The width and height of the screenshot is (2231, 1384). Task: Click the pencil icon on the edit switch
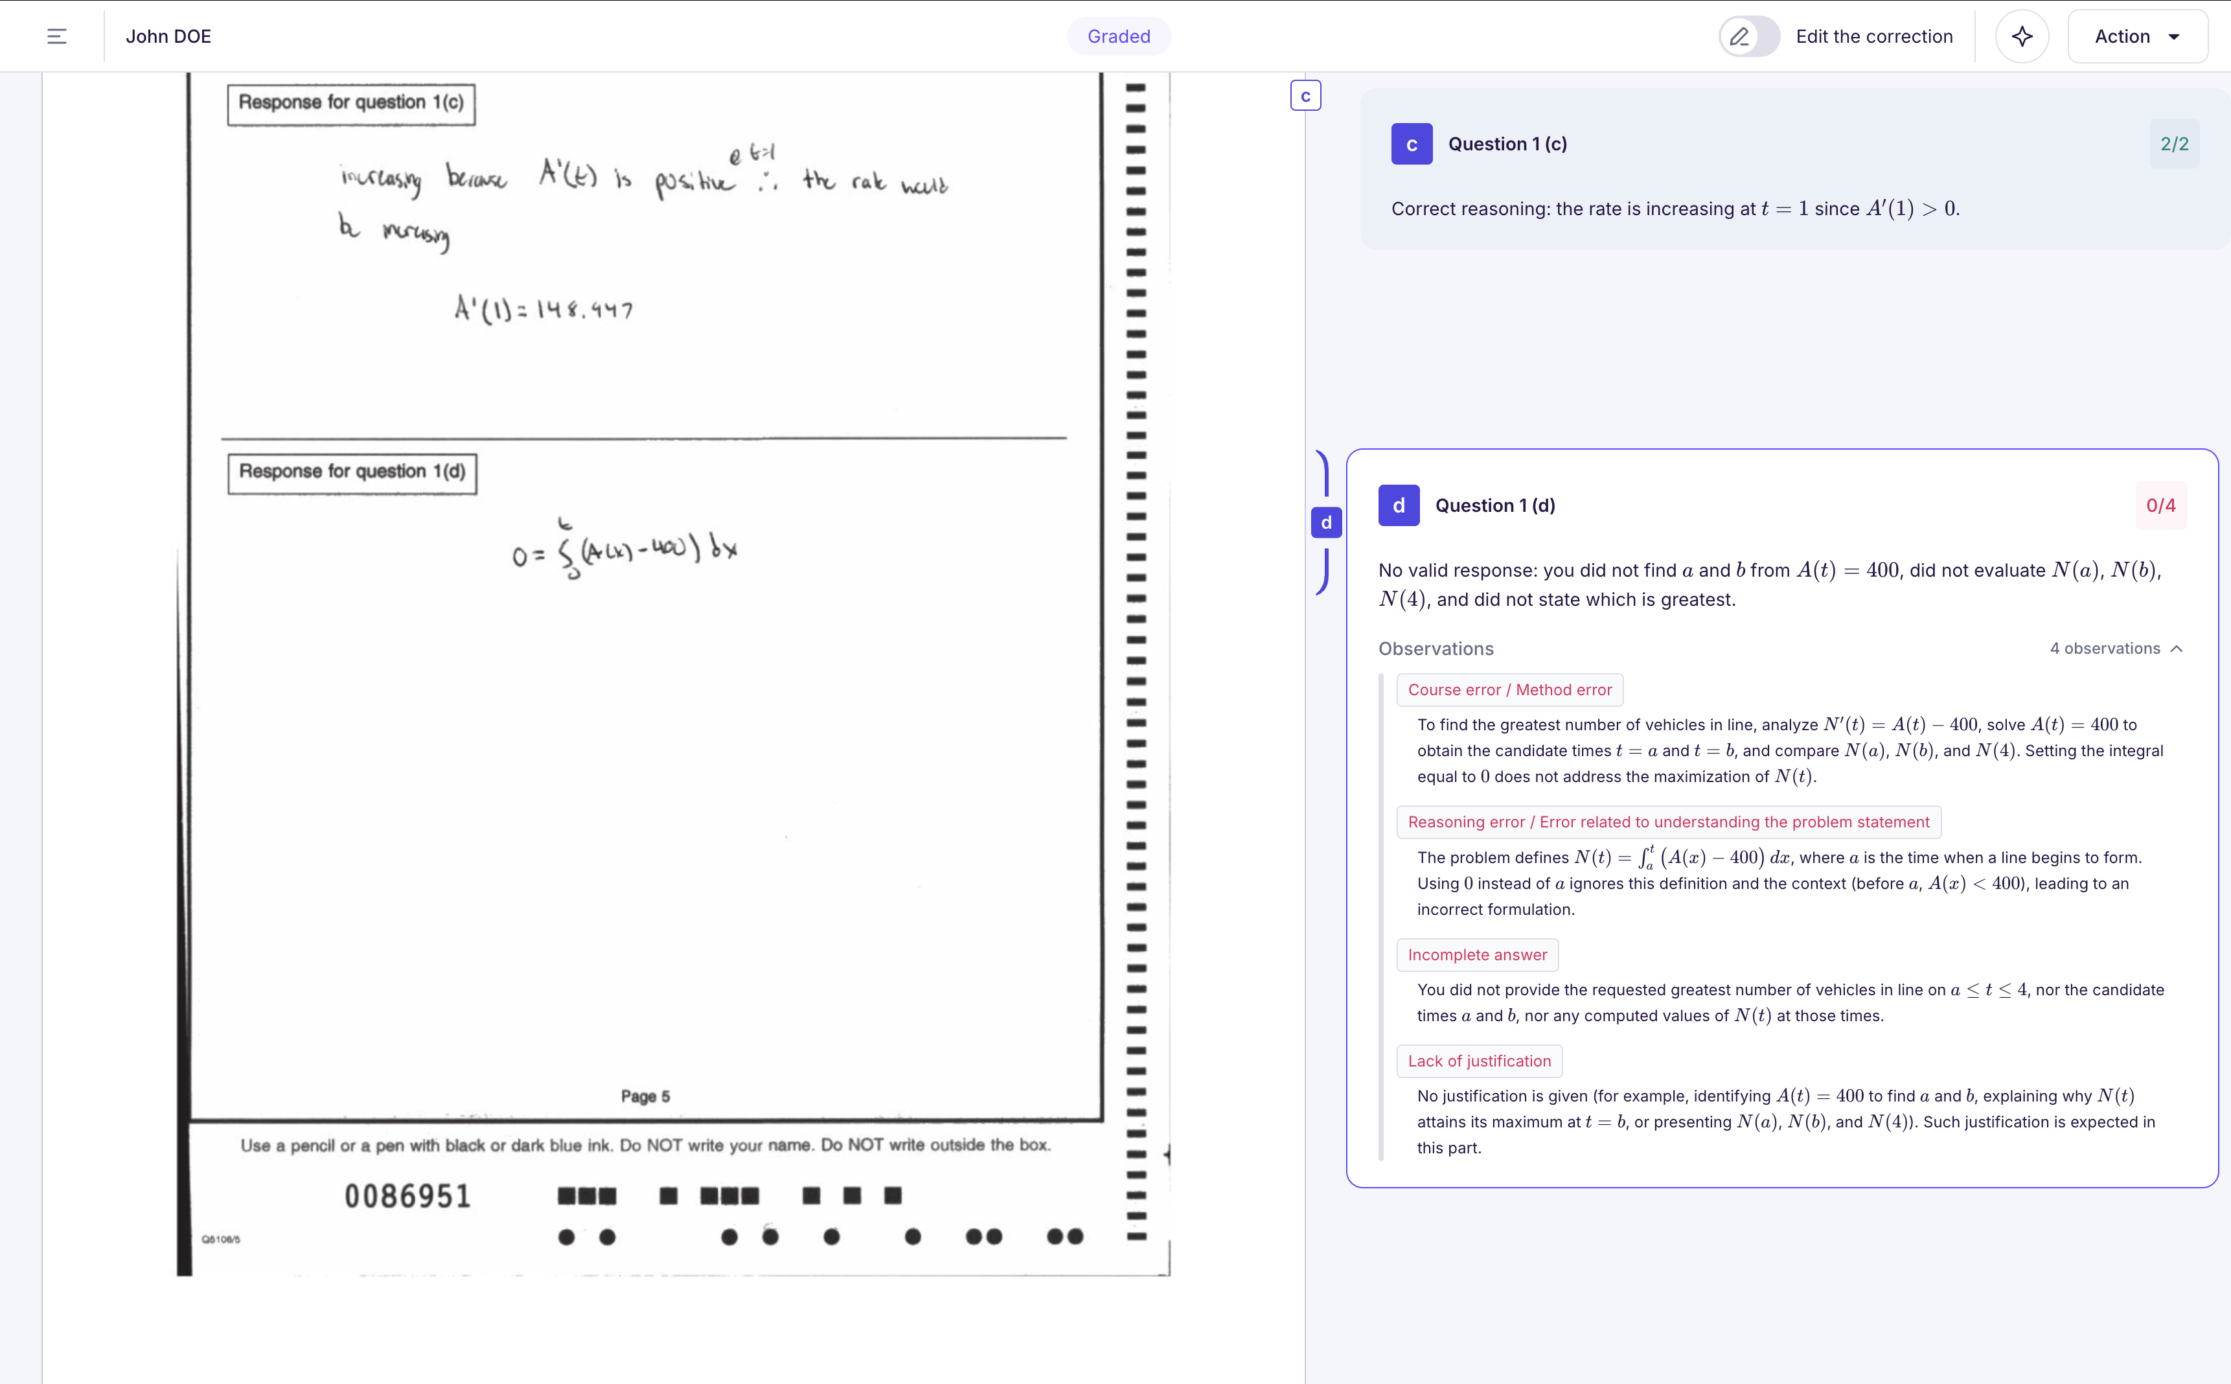pyautogui.click(x=1739, y=36)
